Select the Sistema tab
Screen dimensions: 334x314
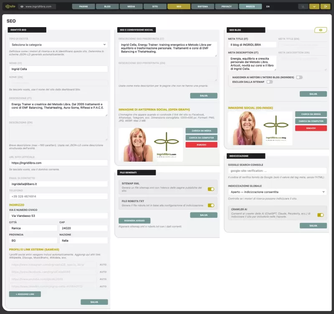[x=203, y=7]
